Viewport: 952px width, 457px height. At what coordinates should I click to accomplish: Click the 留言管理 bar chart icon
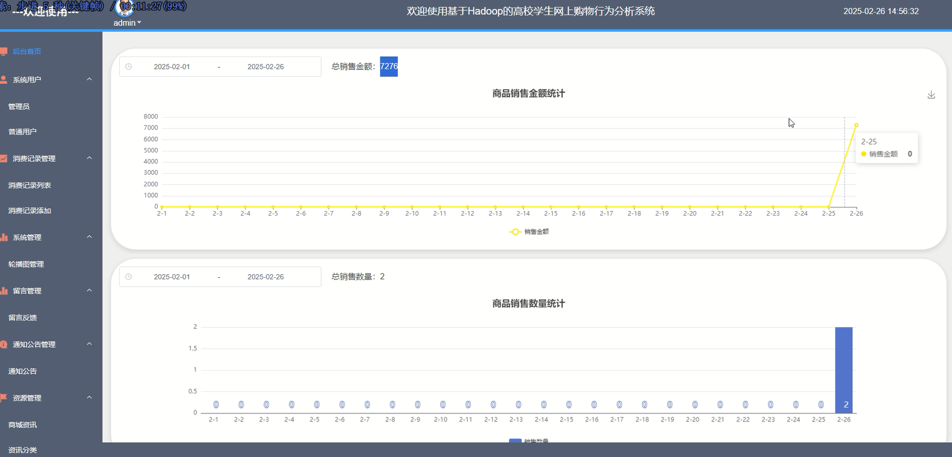click(x=4, y=291)
